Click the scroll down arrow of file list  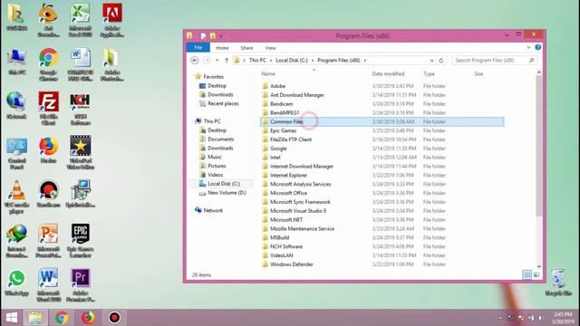[x=538, y=266]
